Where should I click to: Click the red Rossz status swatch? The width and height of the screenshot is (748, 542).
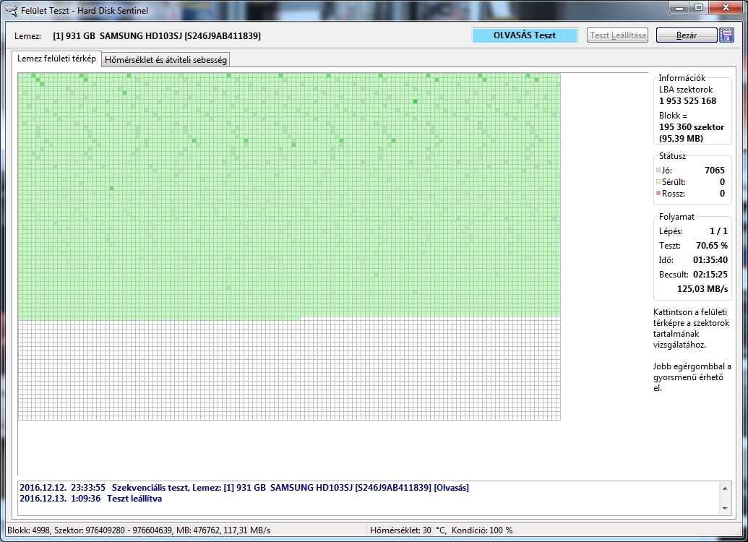click(658, 193)
